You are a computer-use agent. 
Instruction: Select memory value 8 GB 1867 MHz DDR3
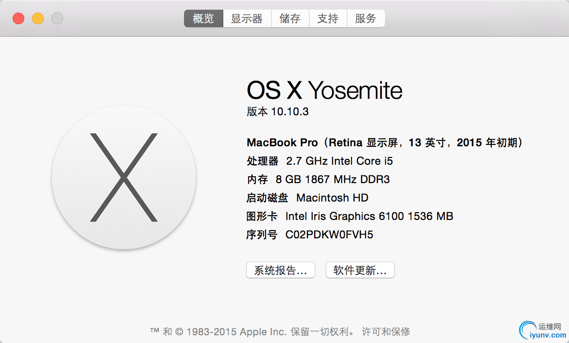(333, 179)
